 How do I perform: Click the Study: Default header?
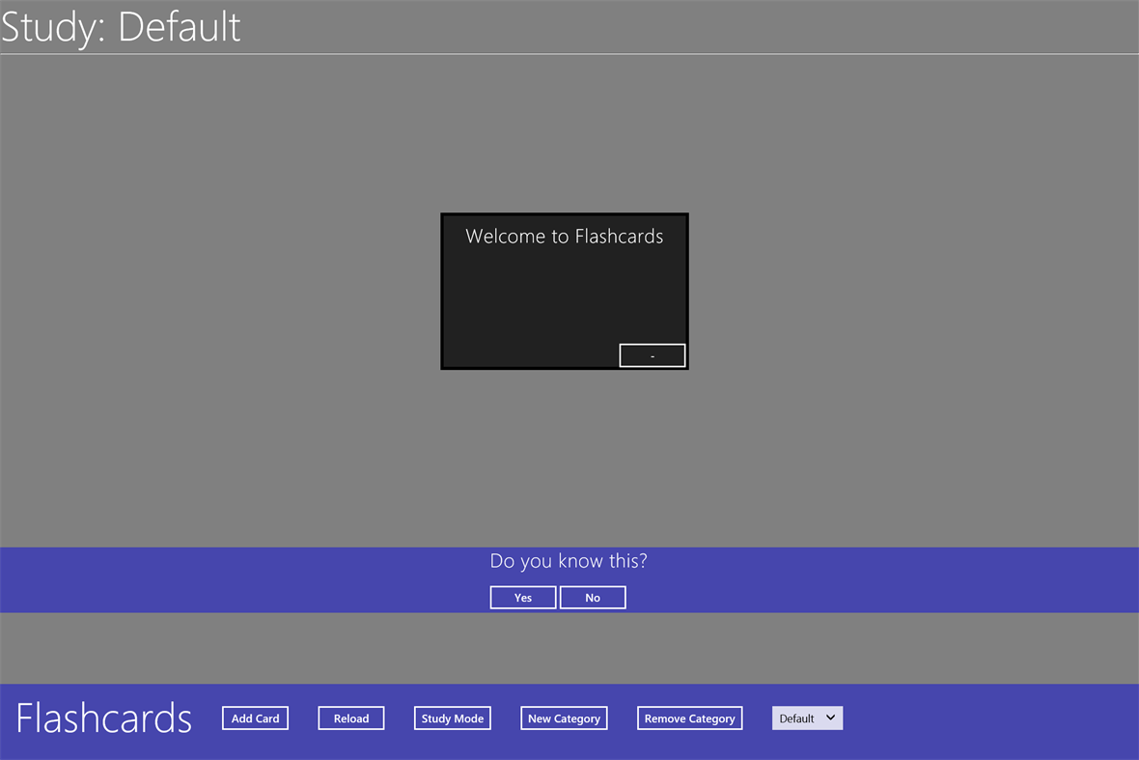tap(121, 26)
